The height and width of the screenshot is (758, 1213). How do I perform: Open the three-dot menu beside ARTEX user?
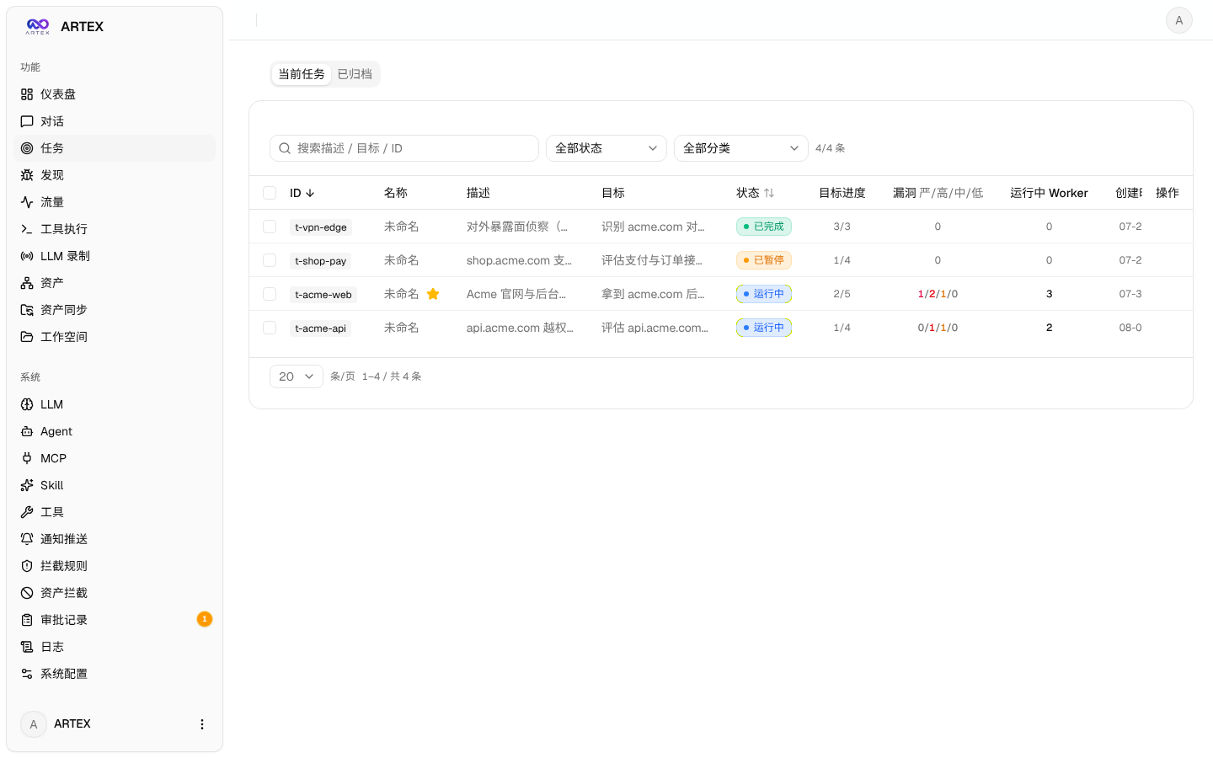click(202, 724)
